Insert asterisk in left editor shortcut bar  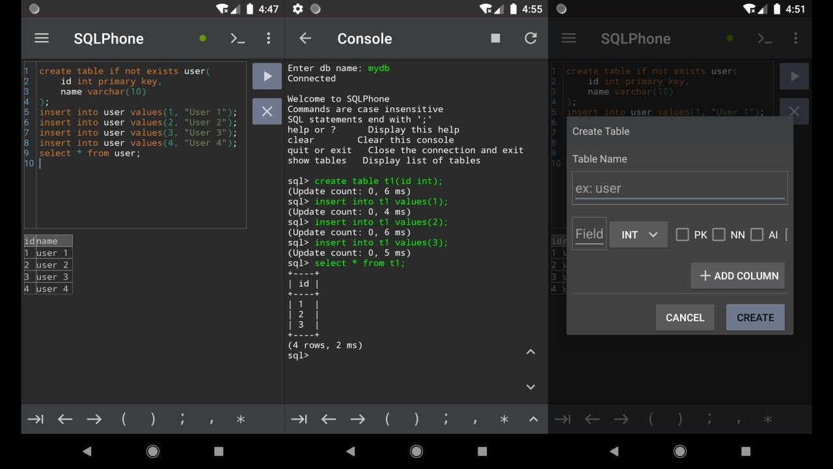pos(241,419)
